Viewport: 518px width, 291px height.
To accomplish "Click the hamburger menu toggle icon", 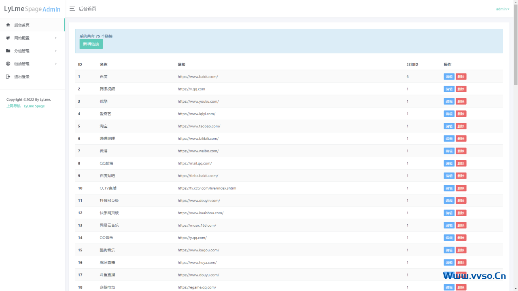I will click(x=72, y=8).
